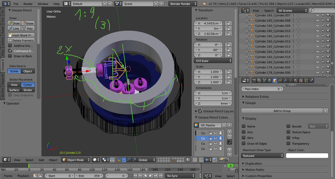Expand the Motion Paths panel
335x179 pixels.
coord(255,170)
